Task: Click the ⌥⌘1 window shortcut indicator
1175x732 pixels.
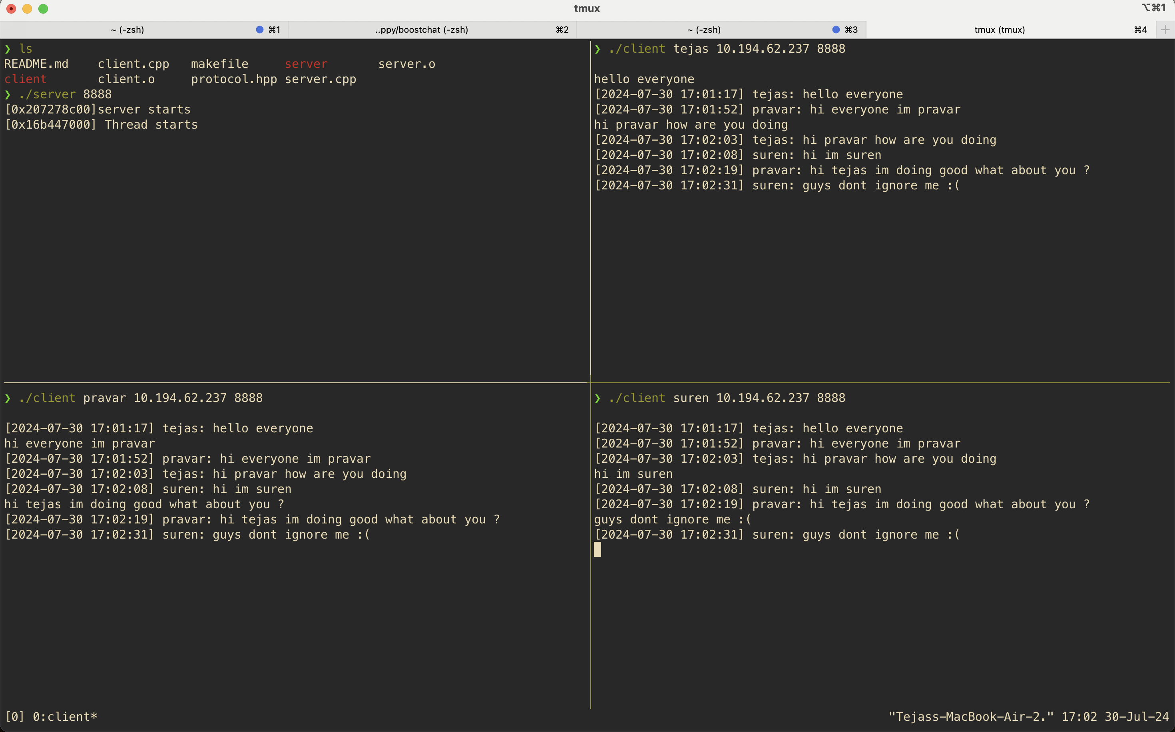Action: (1153, 8)
